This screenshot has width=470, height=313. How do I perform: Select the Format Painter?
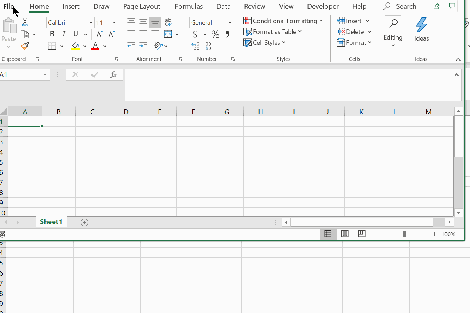24,46
